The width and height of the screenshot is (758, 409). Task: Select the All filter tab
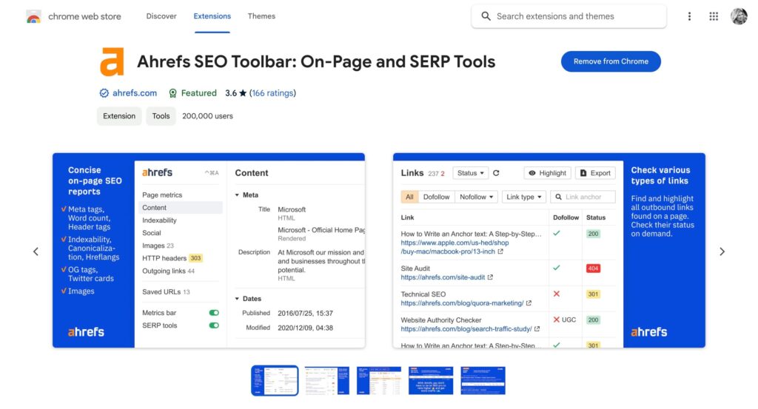click(409, 197)
